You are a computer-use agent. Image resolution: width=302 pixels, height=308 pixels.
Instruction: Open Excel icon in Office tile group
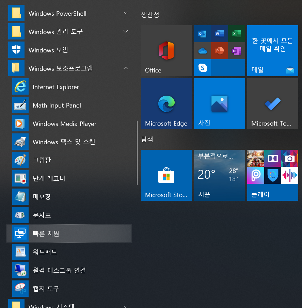[x=237, y=34]
